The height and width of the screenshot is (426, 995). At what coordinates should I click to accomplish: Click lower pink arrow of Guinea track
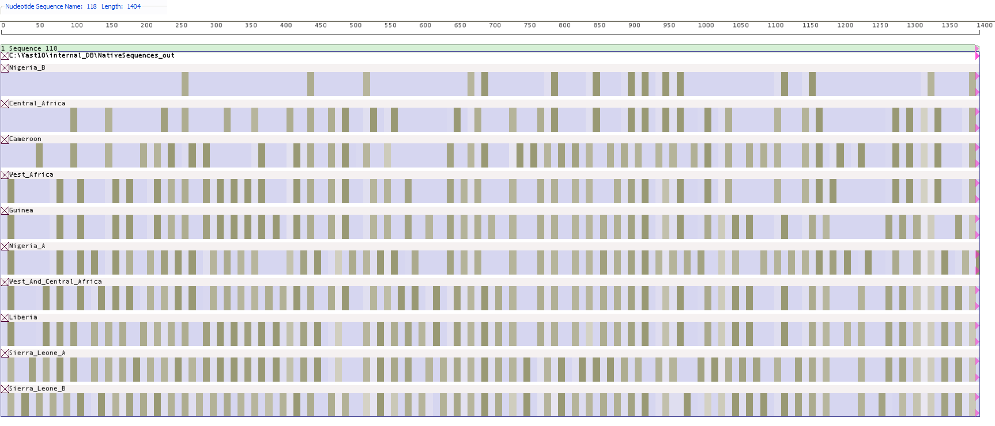coord(977,235)
